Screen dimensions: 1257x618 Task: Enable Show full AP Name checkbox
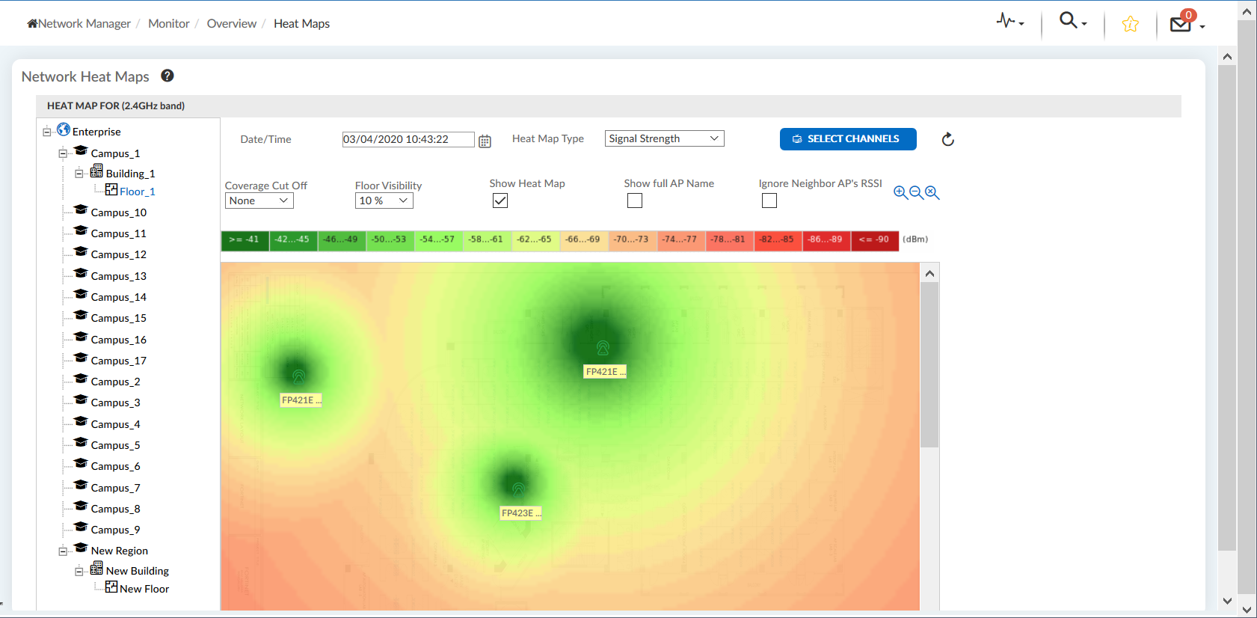635,201
